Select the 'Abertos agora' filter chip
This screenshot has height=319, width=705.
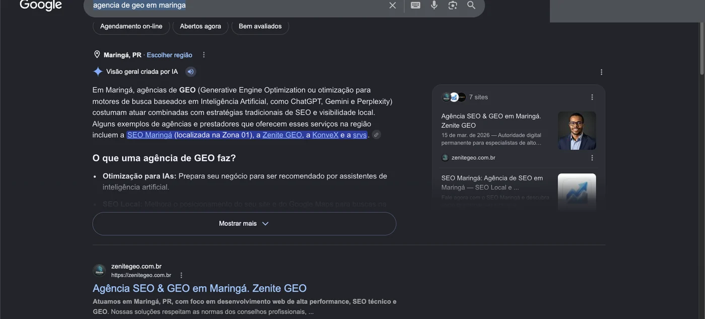coord(200,26)
